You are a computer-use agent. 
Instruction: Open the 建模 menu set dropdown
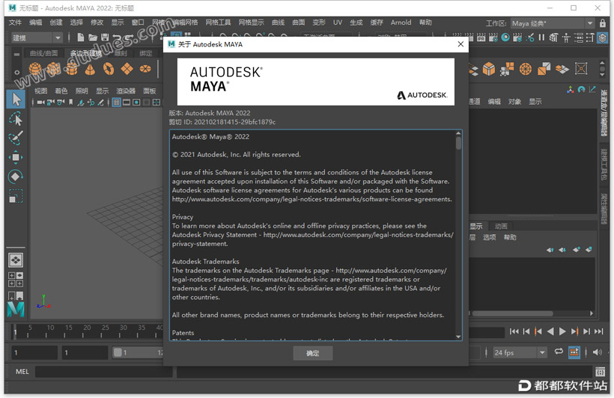point(37,37)
